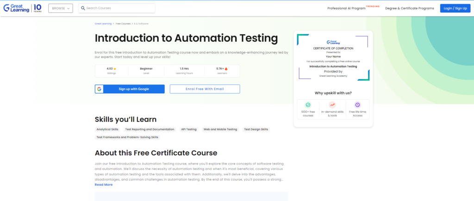
Task: Open the Browse dropdown menu
Action: pos(60,8)
